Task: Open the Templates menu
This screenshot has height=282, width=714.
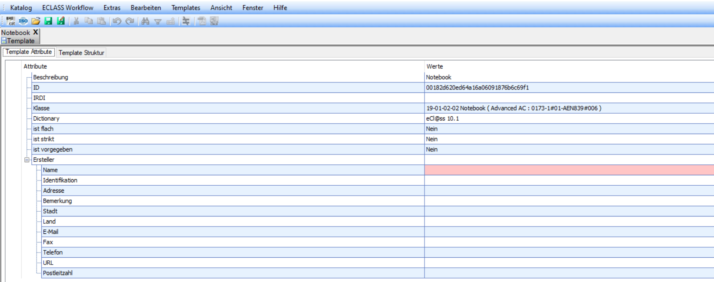Action: point(186,8)
